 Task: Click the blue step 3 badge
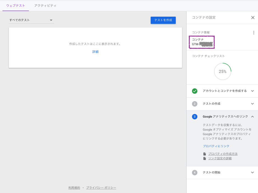click(195, 117)
